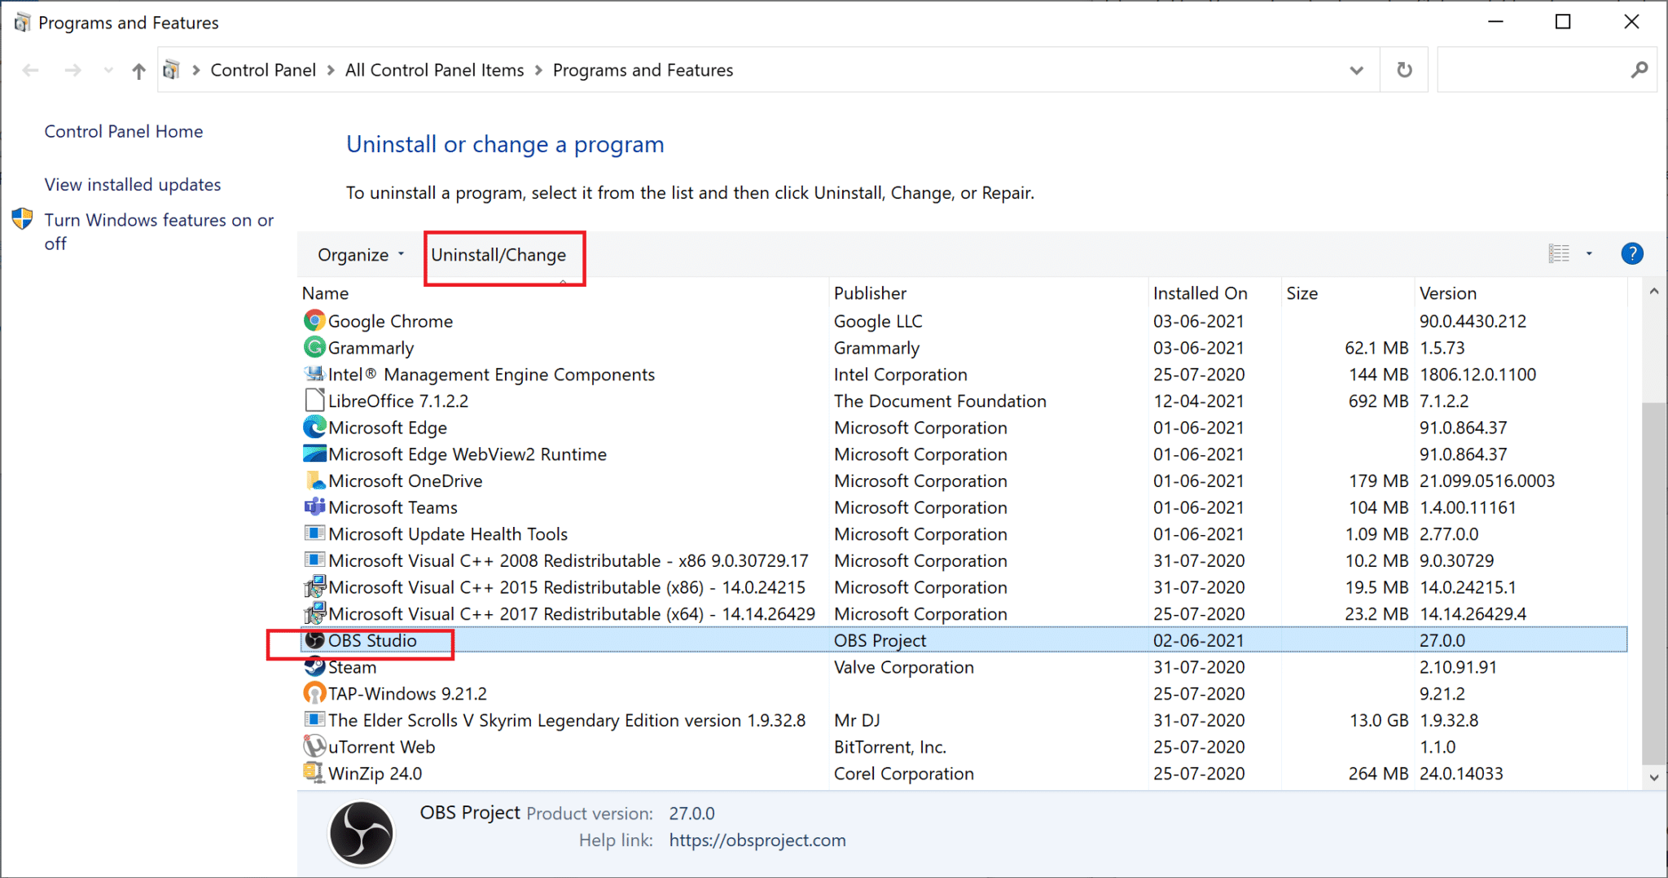Select the Microsoft Teams icon

314,507
